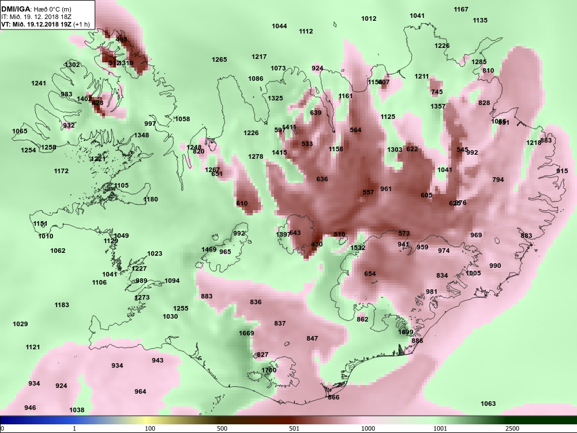
Task: Click the 500 label under the color scale
Action: click(x=222, y=428)
